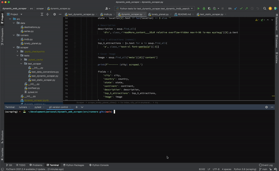Collapse the scraper folder
The height and width of the screenshot is (171, 279).
click(14, 48)
